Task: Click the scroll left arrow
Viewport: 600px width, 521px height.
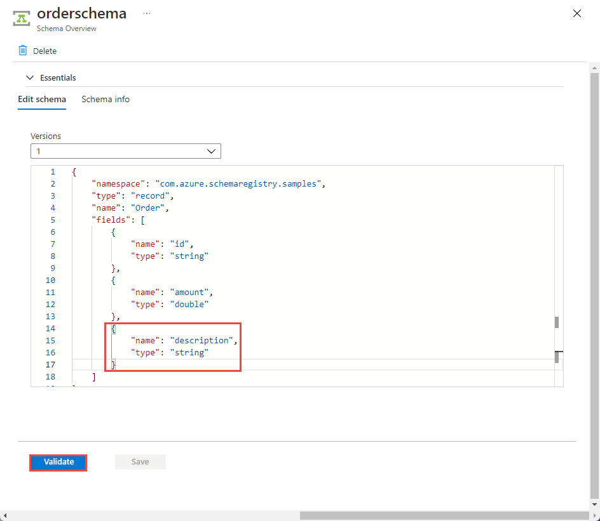Action: (6, 515)
